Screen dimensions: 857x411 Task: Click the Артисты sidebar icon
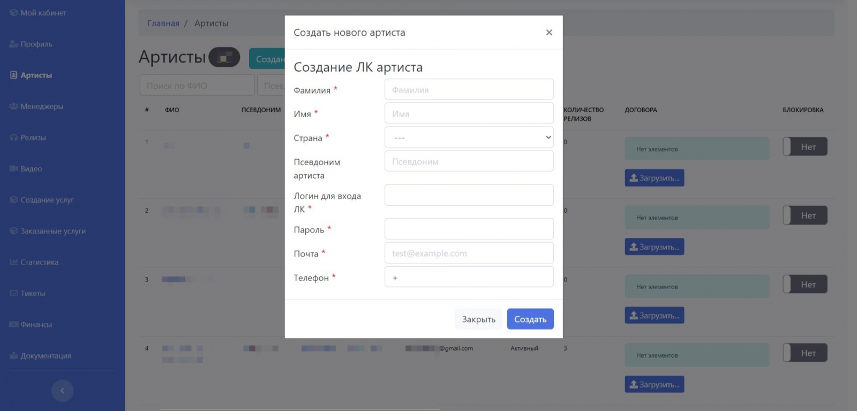click(14, 75)
